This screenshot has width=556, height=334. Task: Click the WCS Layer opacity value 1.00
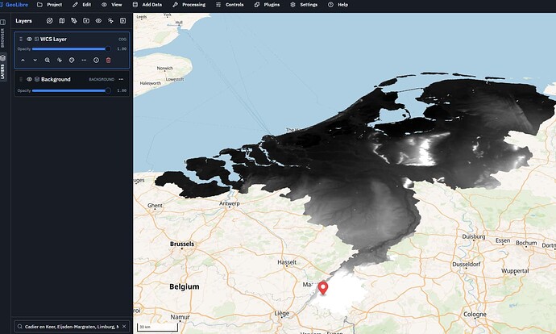[x=122, y=49]
